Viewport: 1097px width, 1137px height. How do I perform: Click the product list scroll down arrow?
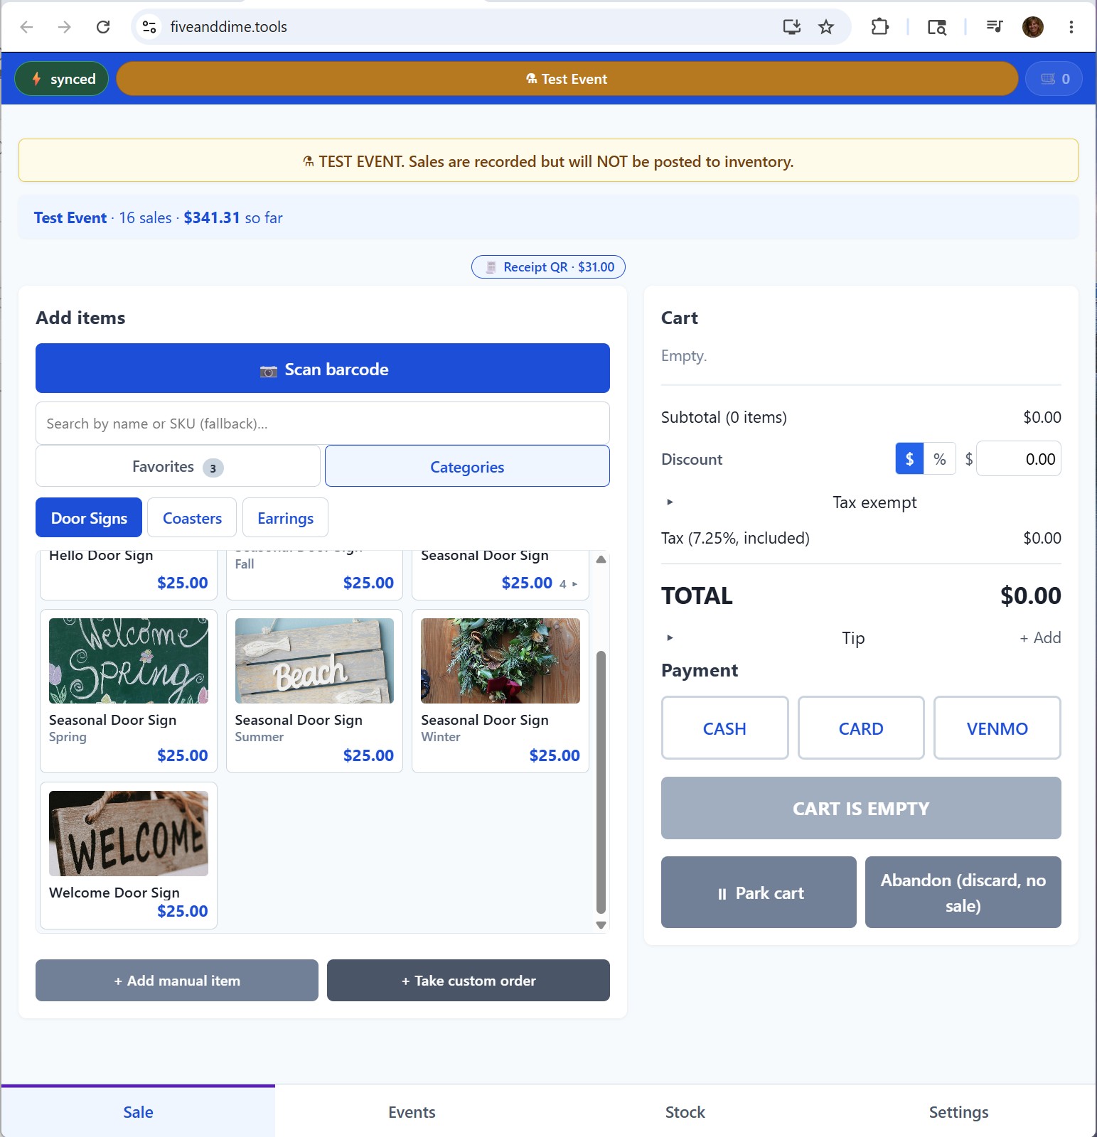pos(601,925)
